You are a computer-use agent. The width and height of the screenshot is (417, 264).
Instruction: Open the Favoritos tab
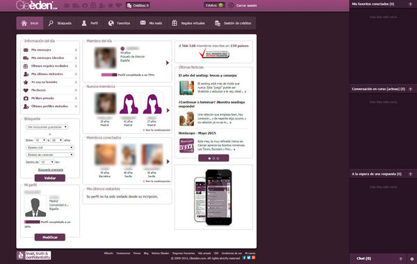tap(119, 24)
